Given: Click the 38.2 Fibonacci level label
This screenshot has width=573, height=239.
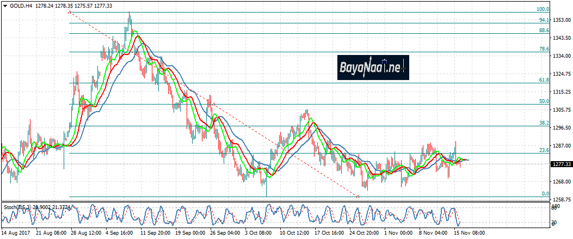Looking at the screenshot, I should tap(544, 123).
